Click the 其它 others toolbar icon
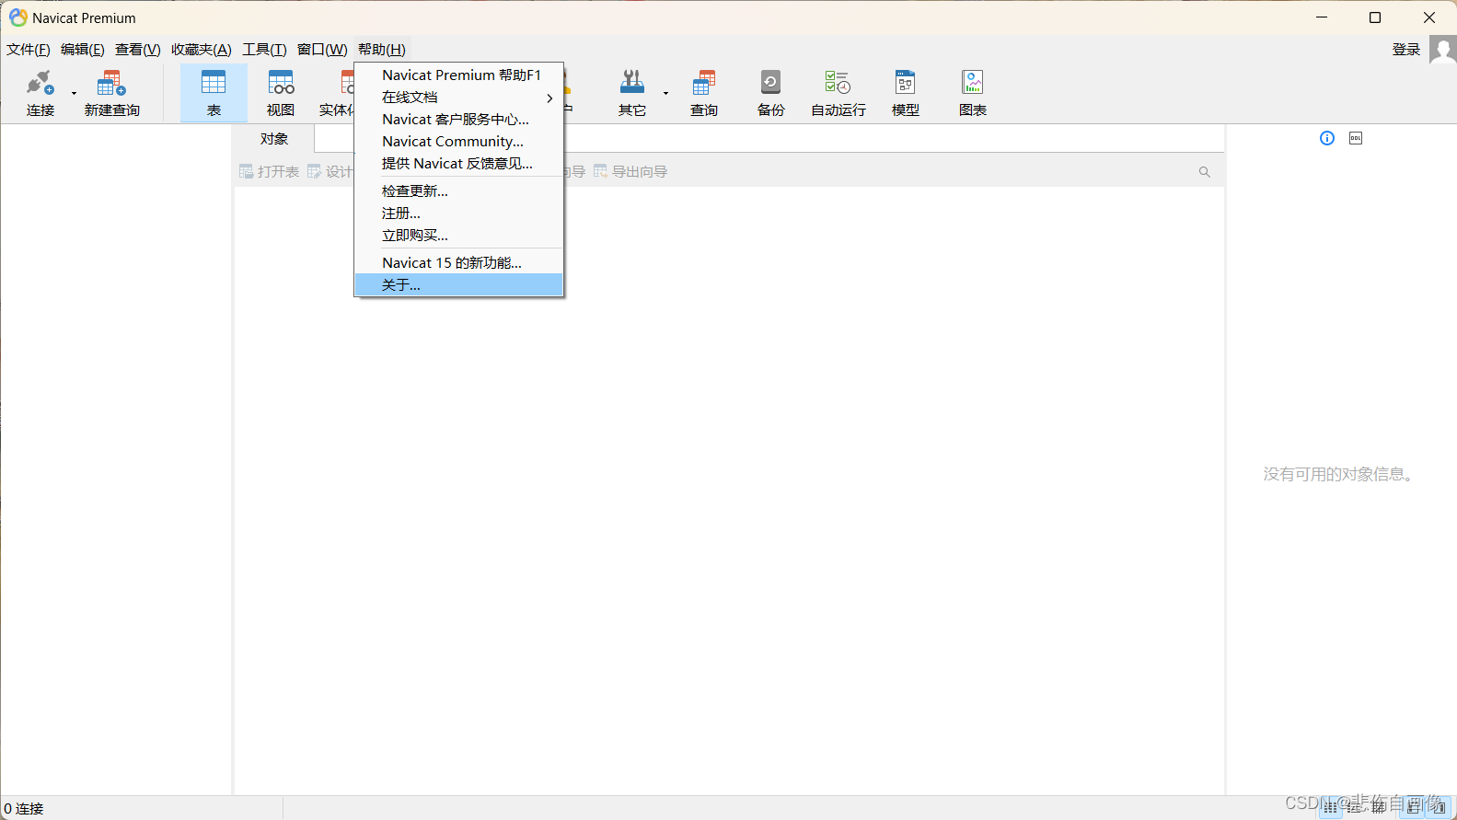This screenshot has height=820, width=1457. pyautogui.click(x=632, y=93)
